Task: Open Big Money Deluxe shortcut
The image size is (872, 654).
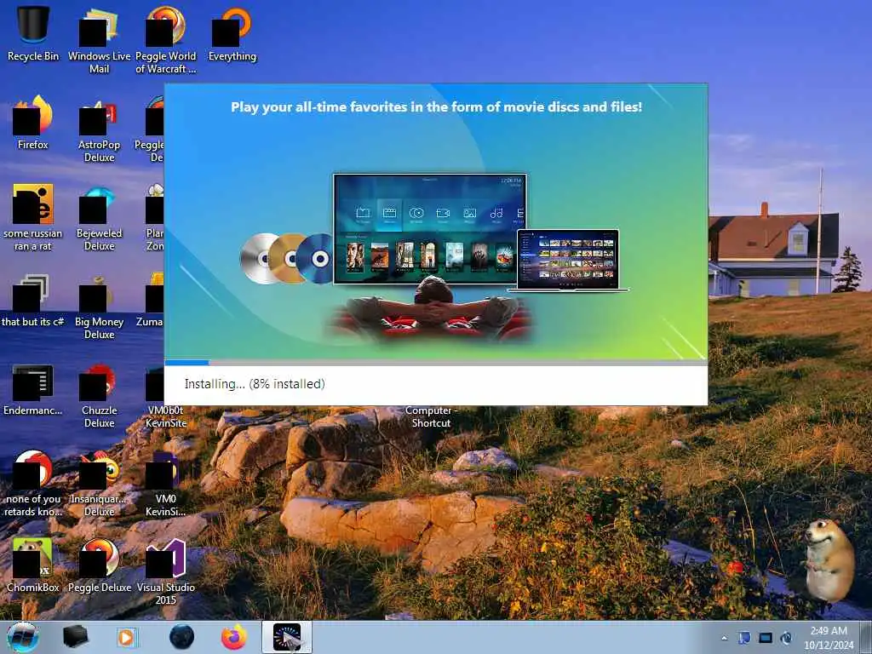Action: (99, 306)
